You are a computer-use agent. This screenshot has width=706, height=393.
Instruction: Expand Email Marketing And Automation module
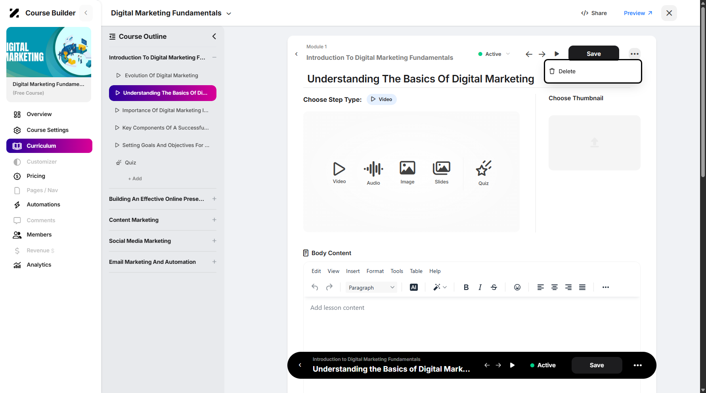coord(214,262)
